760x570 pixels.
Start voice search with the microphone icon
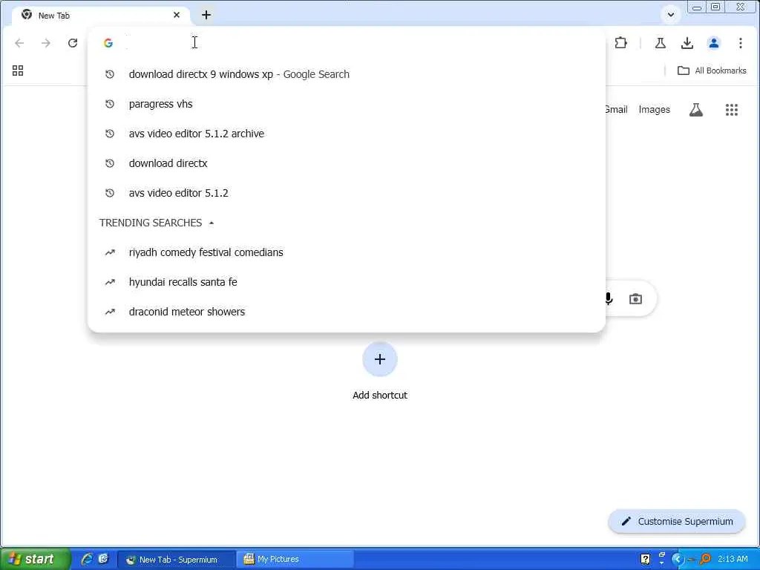609,298
